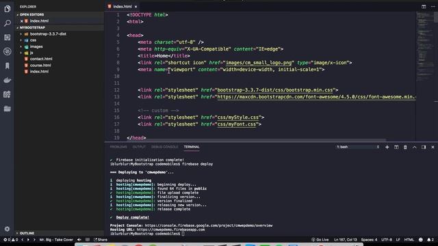The width and height of the screenshot is (438, 246).
Task: Select the index.html editor tab
Action: [123, 7]
